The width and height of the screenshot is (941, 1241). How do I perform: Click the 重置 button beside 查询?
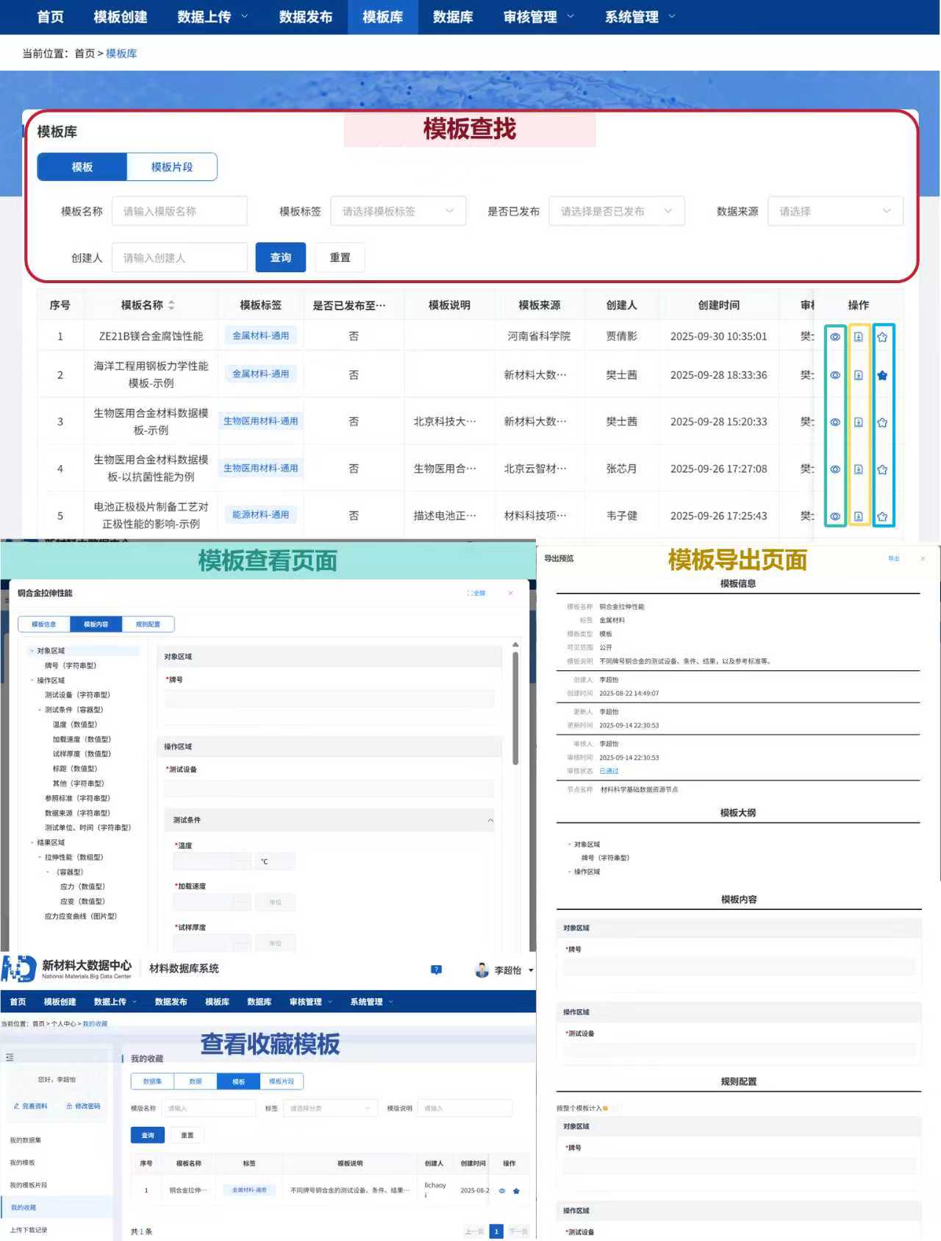coord(340,257)
